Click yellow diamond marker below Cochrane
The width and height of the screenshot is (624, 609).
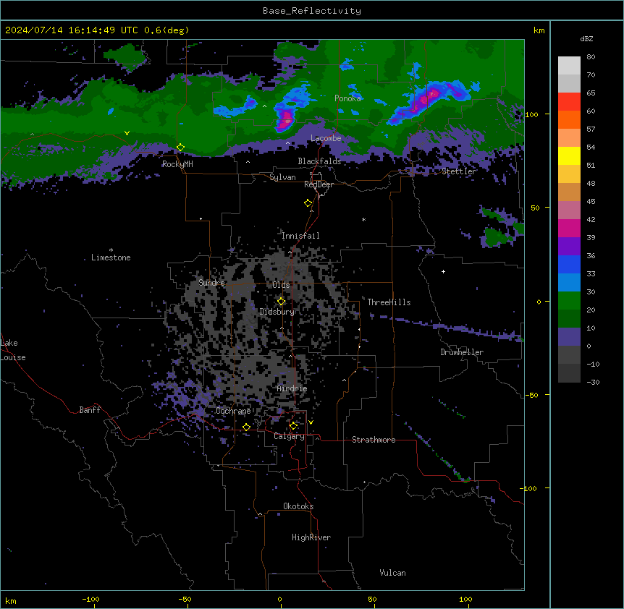(246, 427)
